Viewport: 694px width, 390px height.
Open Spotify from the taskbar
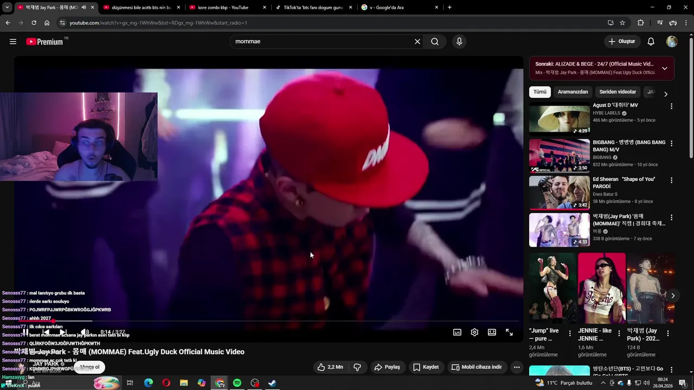tap(237, 383)
